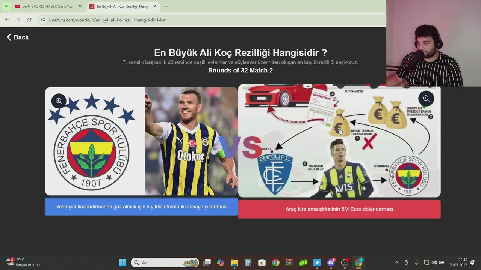Viewport: 481px width, 270px height.
Task: Go back using the Back link
Action: (17, 37)
